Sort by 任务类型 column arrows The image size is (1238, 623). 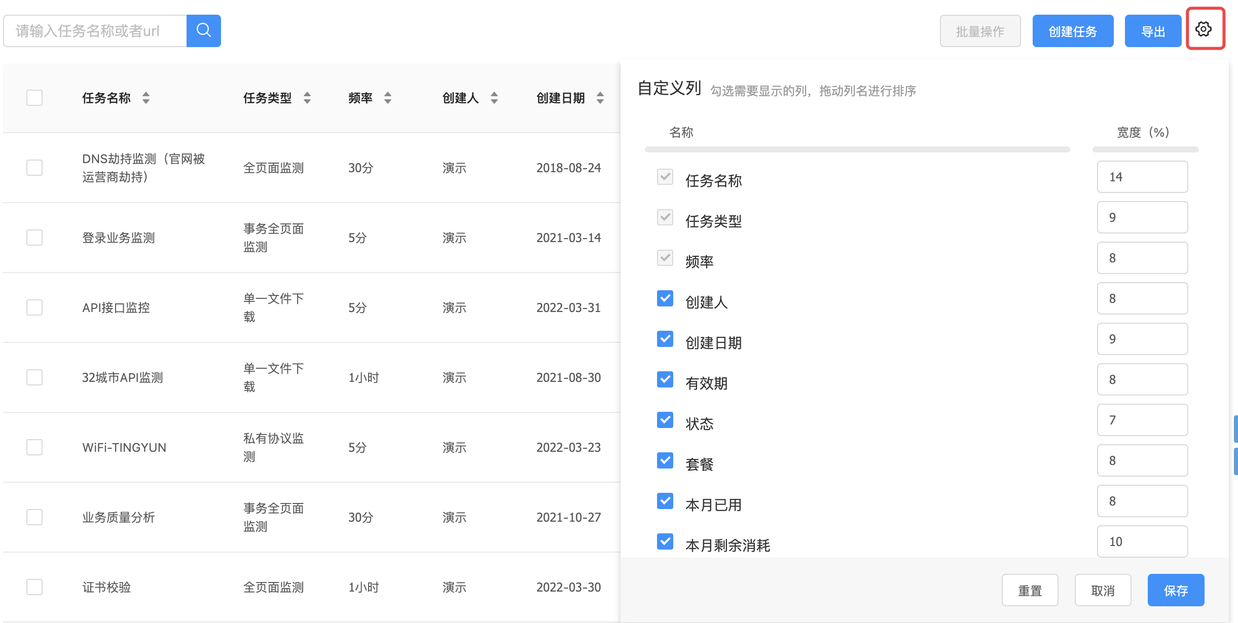coord(307,98)
